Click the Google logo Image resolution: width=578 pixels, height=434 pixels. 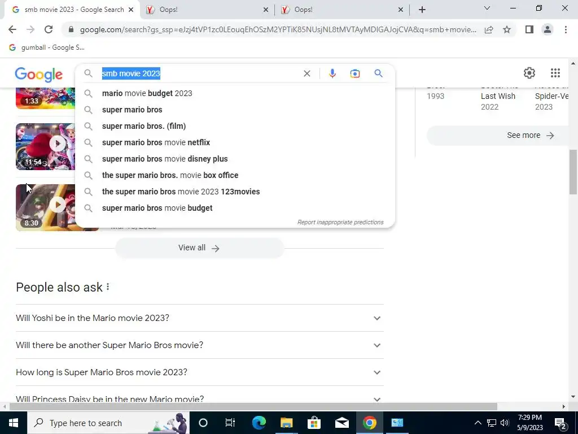(39, 74)
